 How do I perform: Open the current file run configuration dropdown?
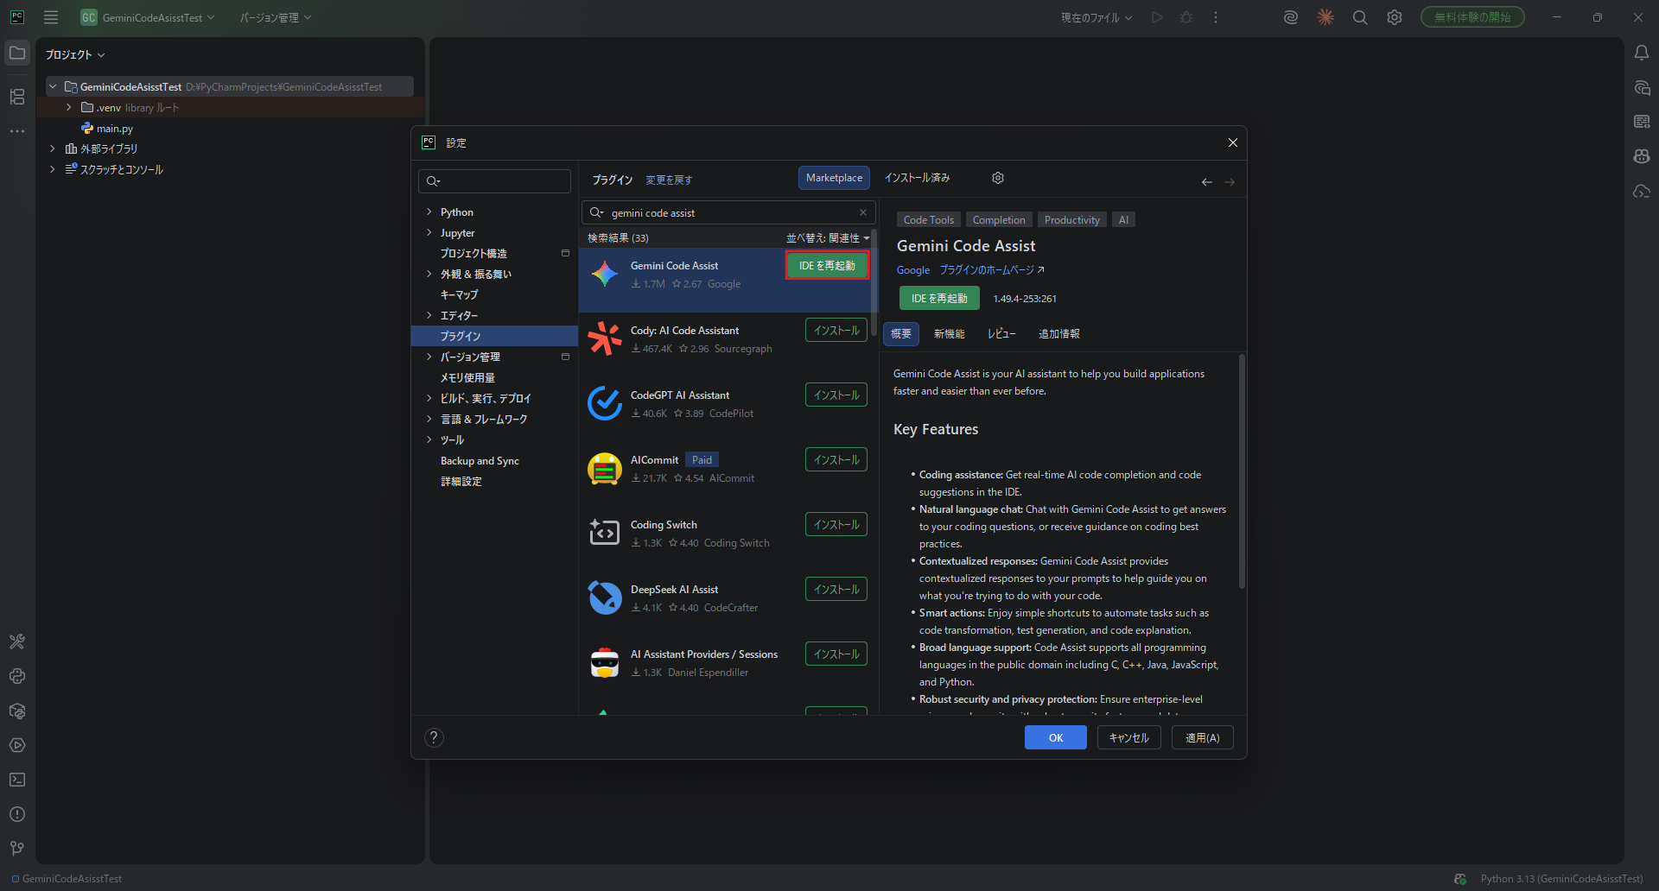[x=1096, y=17]
